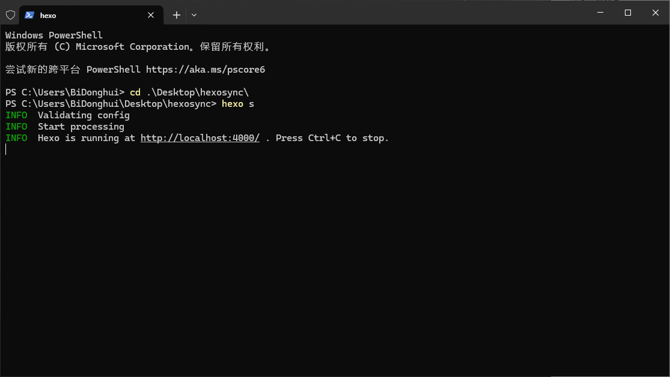Viewport: 670px width, 377px height.
Task: Click the INFO Validating config line
Action: (x=67, y=115)
